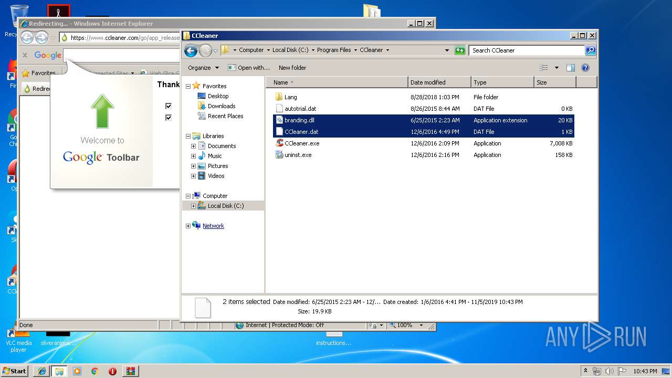Open Windows Media Player taskbar icon
672x378 pixels.
[x=77, y=371]
